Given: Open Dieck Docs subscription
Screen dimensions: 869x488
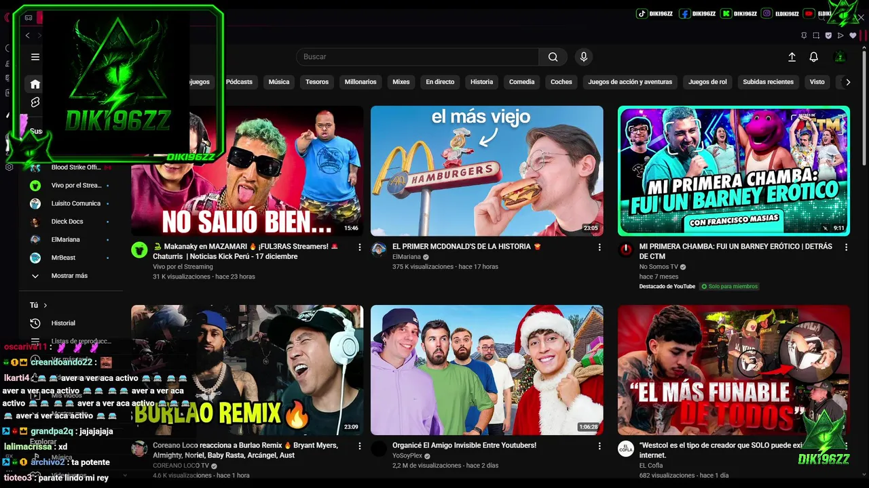Looking at the screenshot, I should [x=69, y=222].
